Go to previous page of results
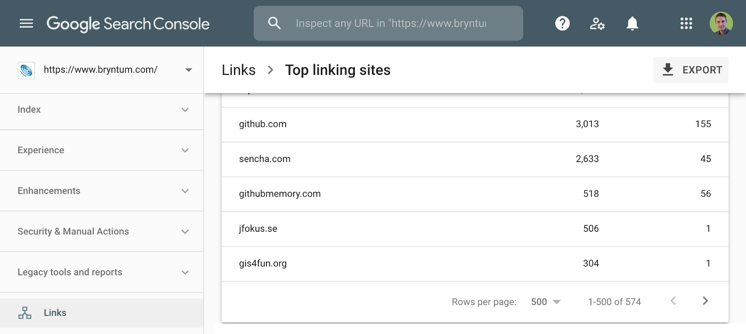 (x=673, y=301)
